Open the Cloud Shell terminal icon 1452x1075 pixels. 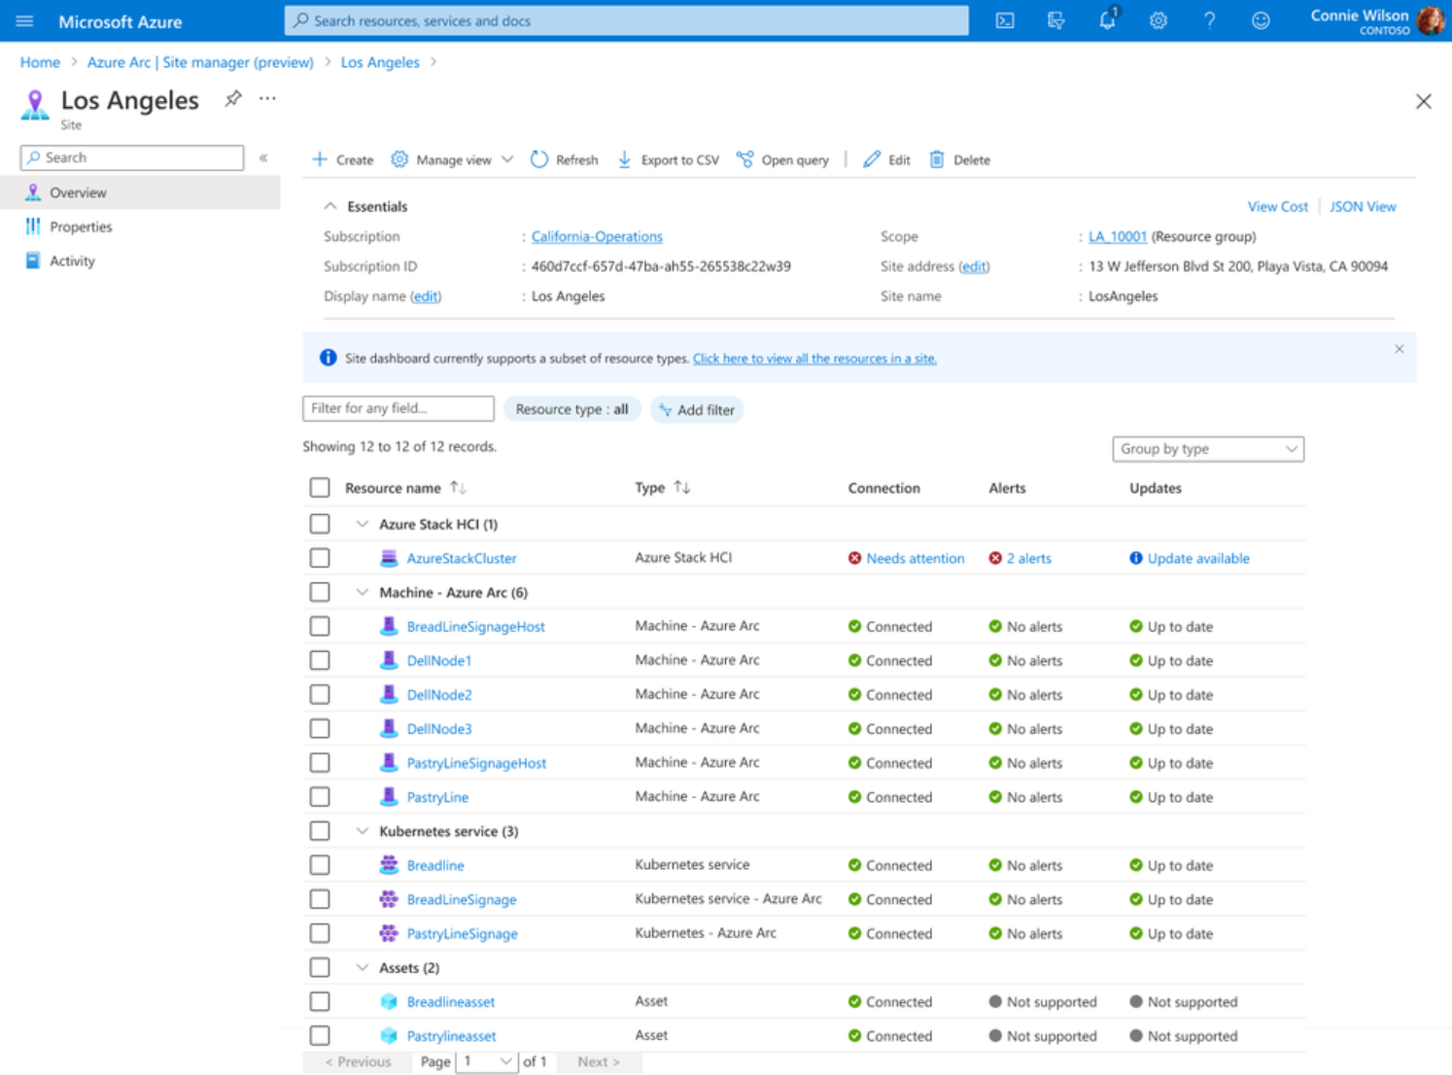[x=1005, y=20]
